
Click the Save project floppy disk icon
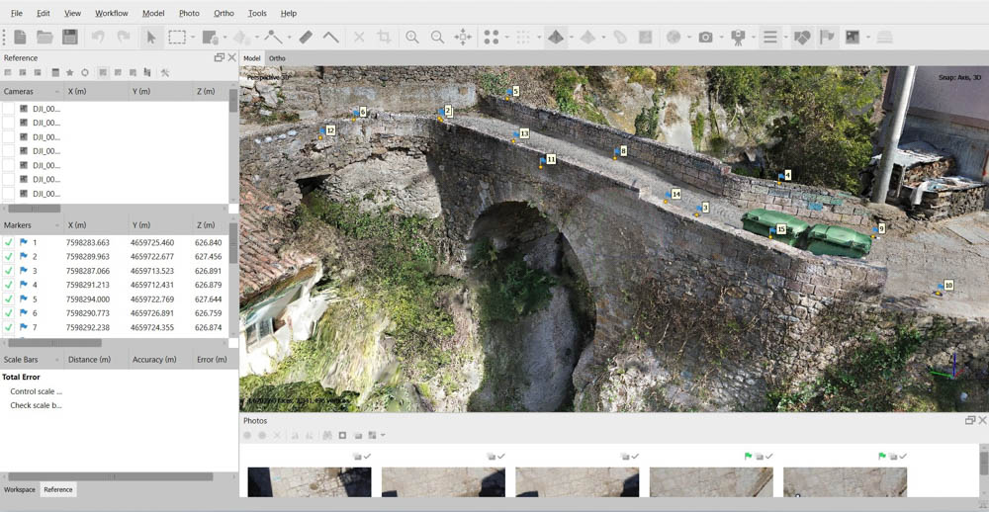70,38
